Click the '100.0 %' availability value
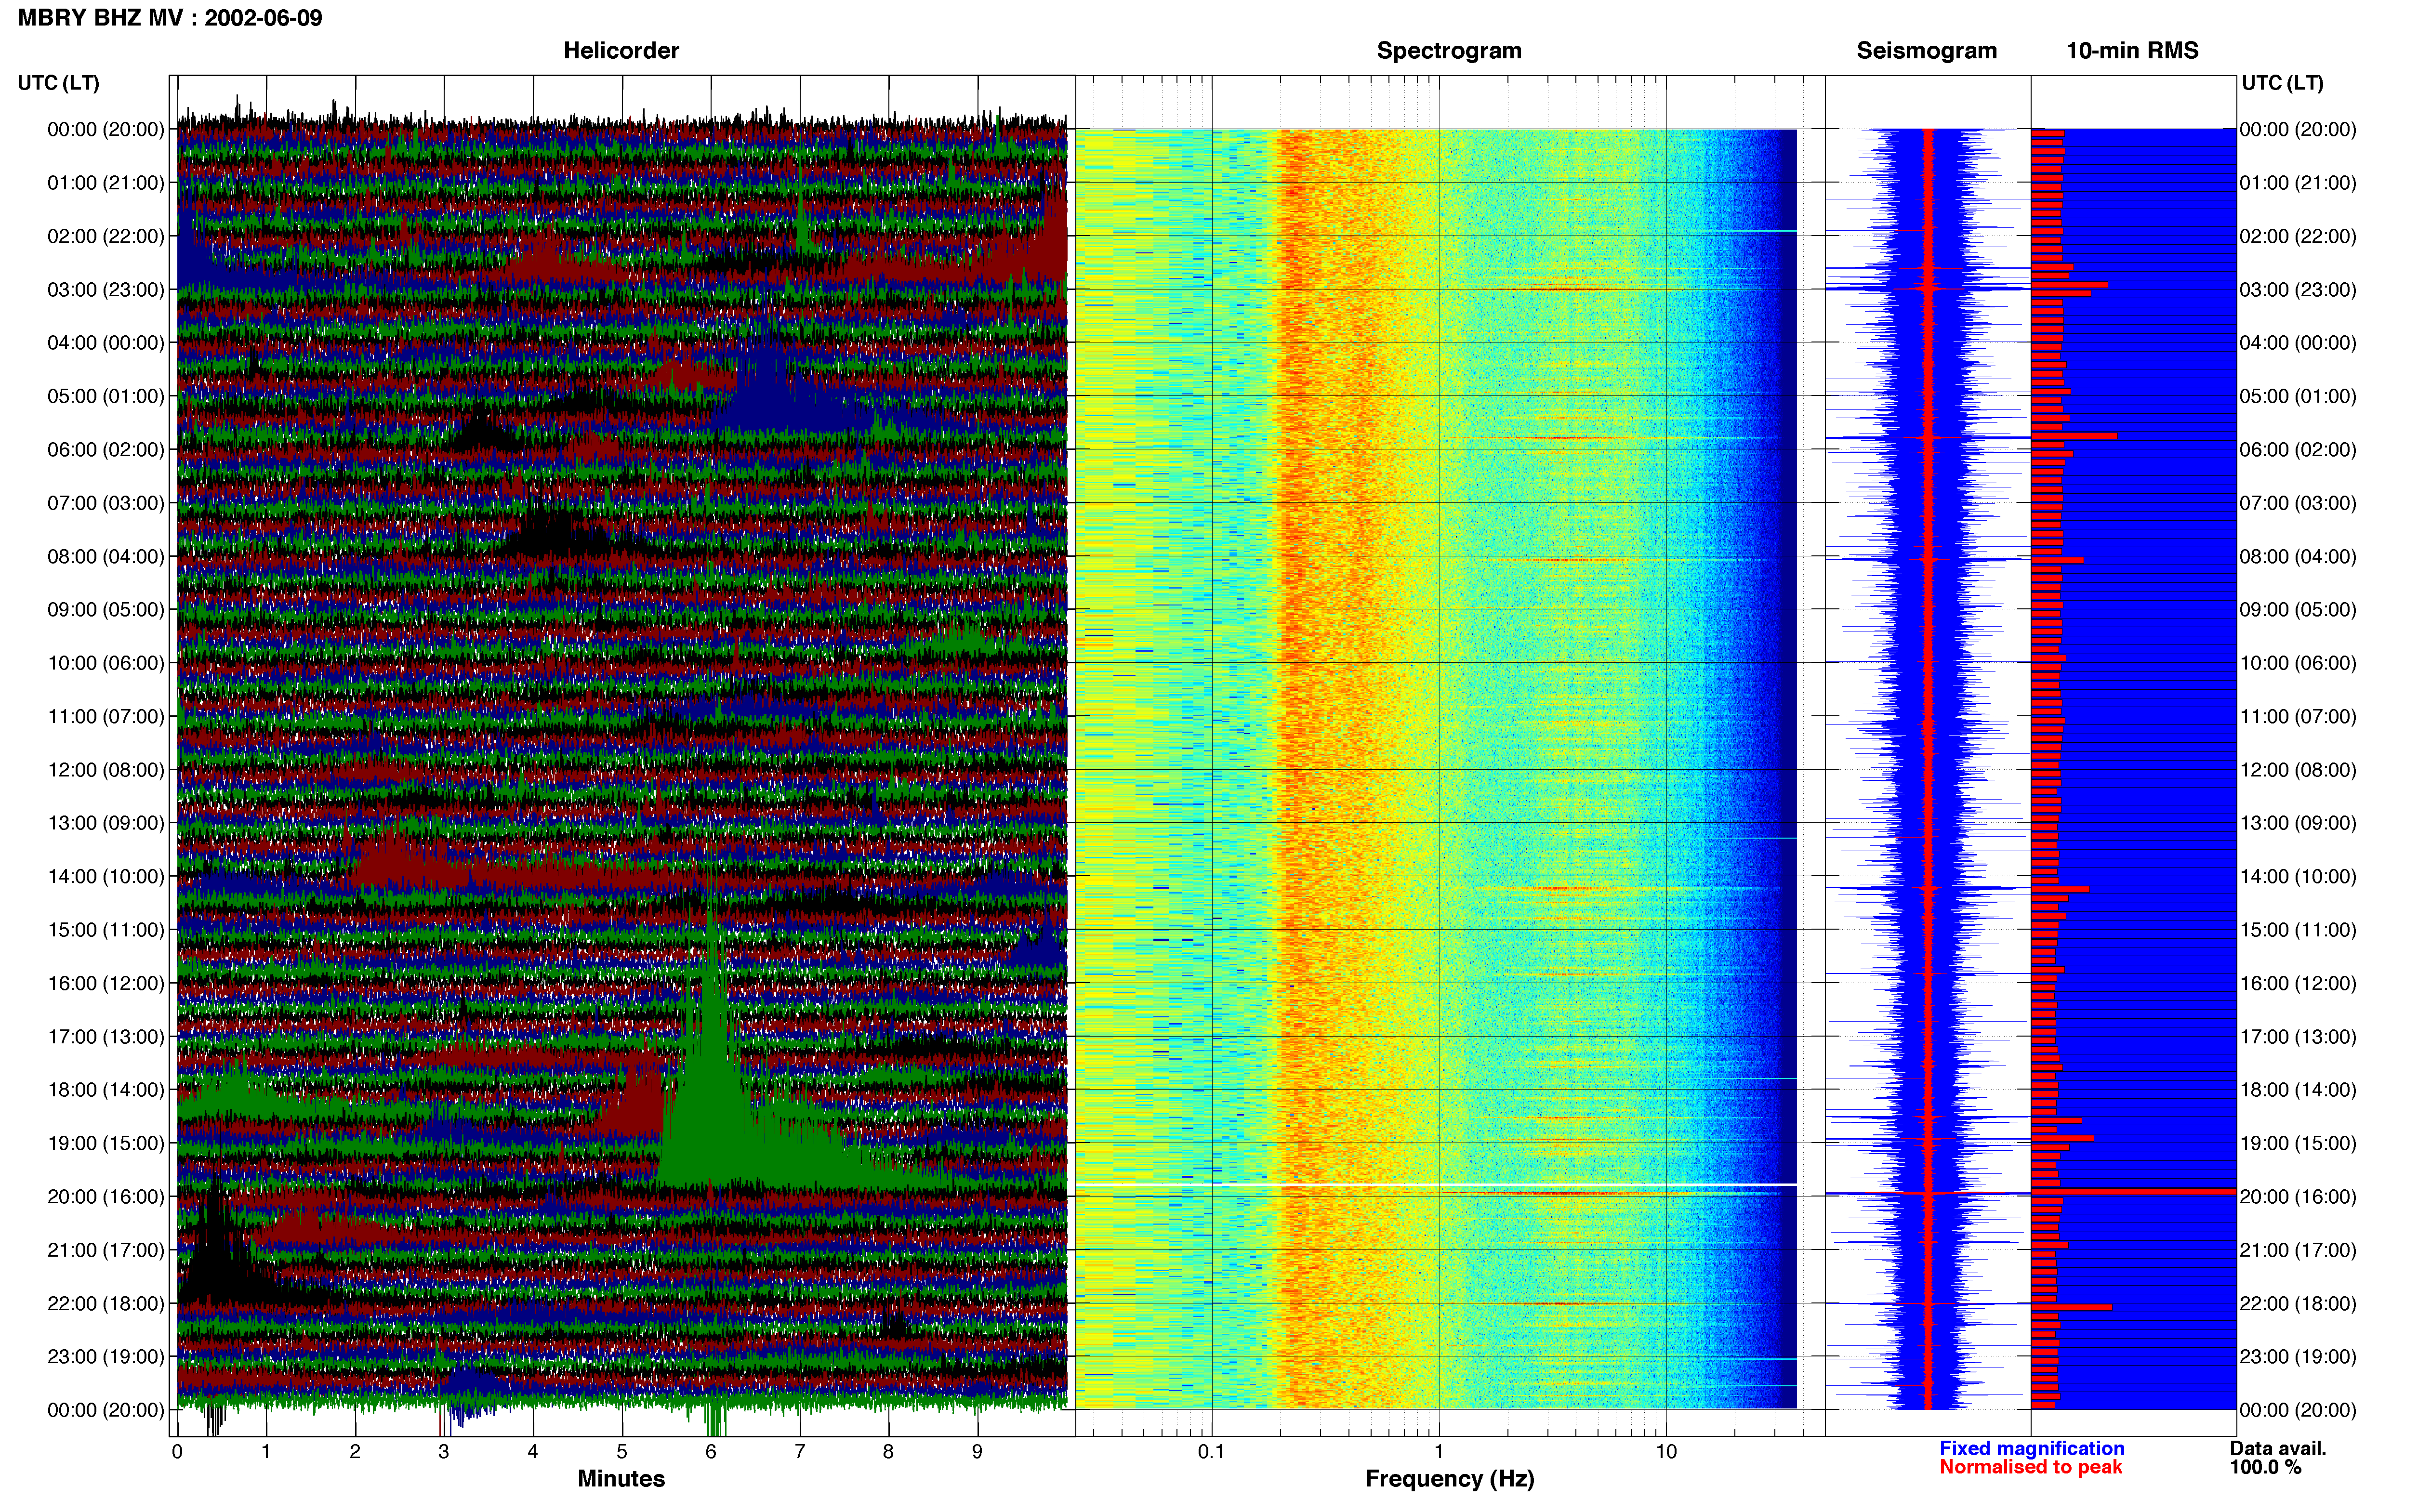Screen dimensions: 2418x1512 pyautogui.click(x=2265, y=1467)
